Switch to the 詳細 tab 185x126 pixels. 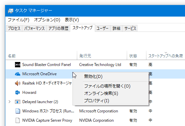pos(116,28)
